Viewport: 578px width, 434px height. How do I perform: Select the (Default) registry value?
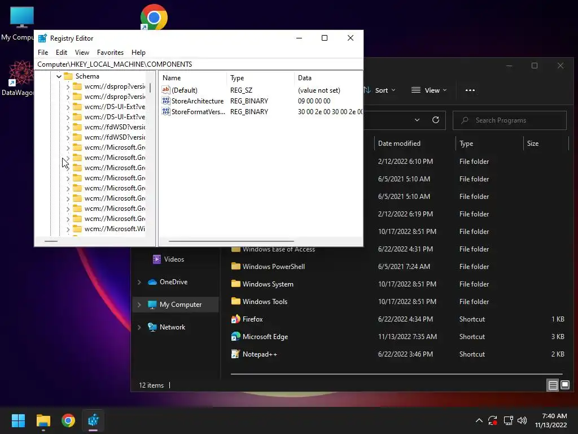click(185, 90)
